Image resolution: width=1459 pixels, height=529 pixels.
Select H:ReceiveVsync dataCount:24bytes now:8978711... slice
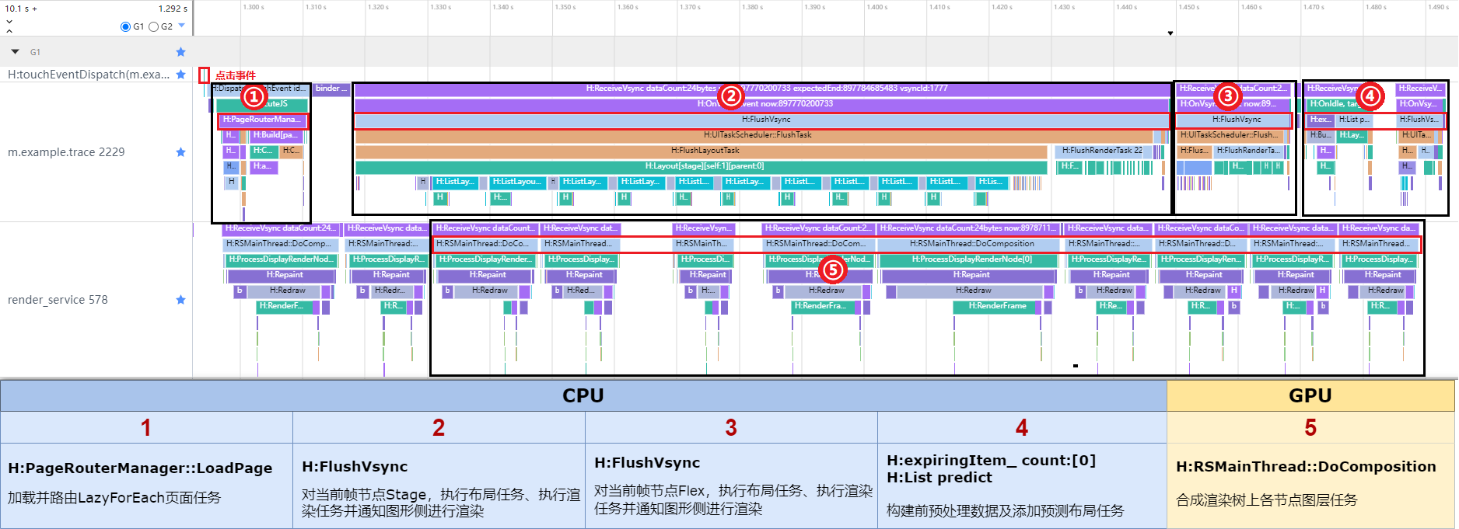(x=968, y=228)
